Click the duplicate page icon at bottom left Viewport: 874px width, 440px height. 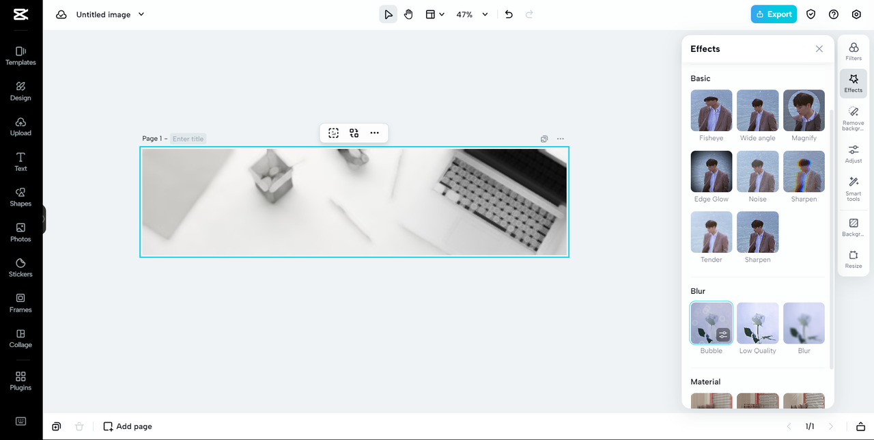pyautogui.click(x=56, y=426)
